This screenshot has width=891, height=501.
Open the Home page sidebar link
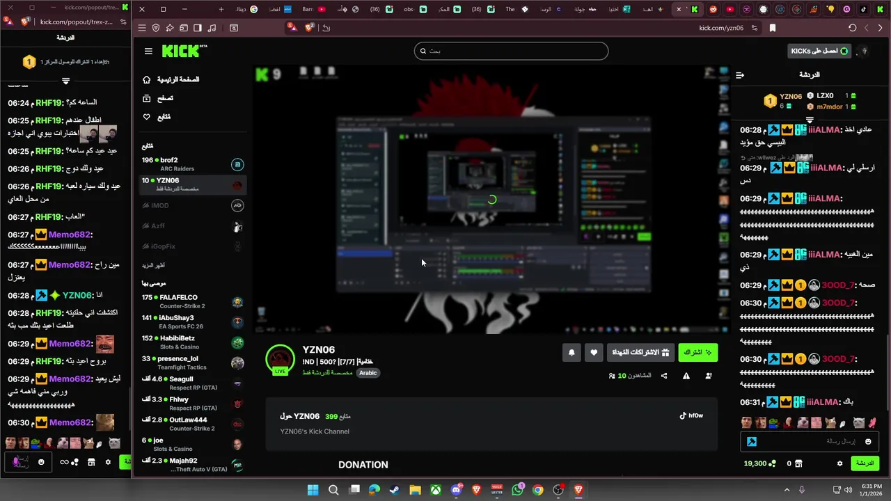[171, 79]
